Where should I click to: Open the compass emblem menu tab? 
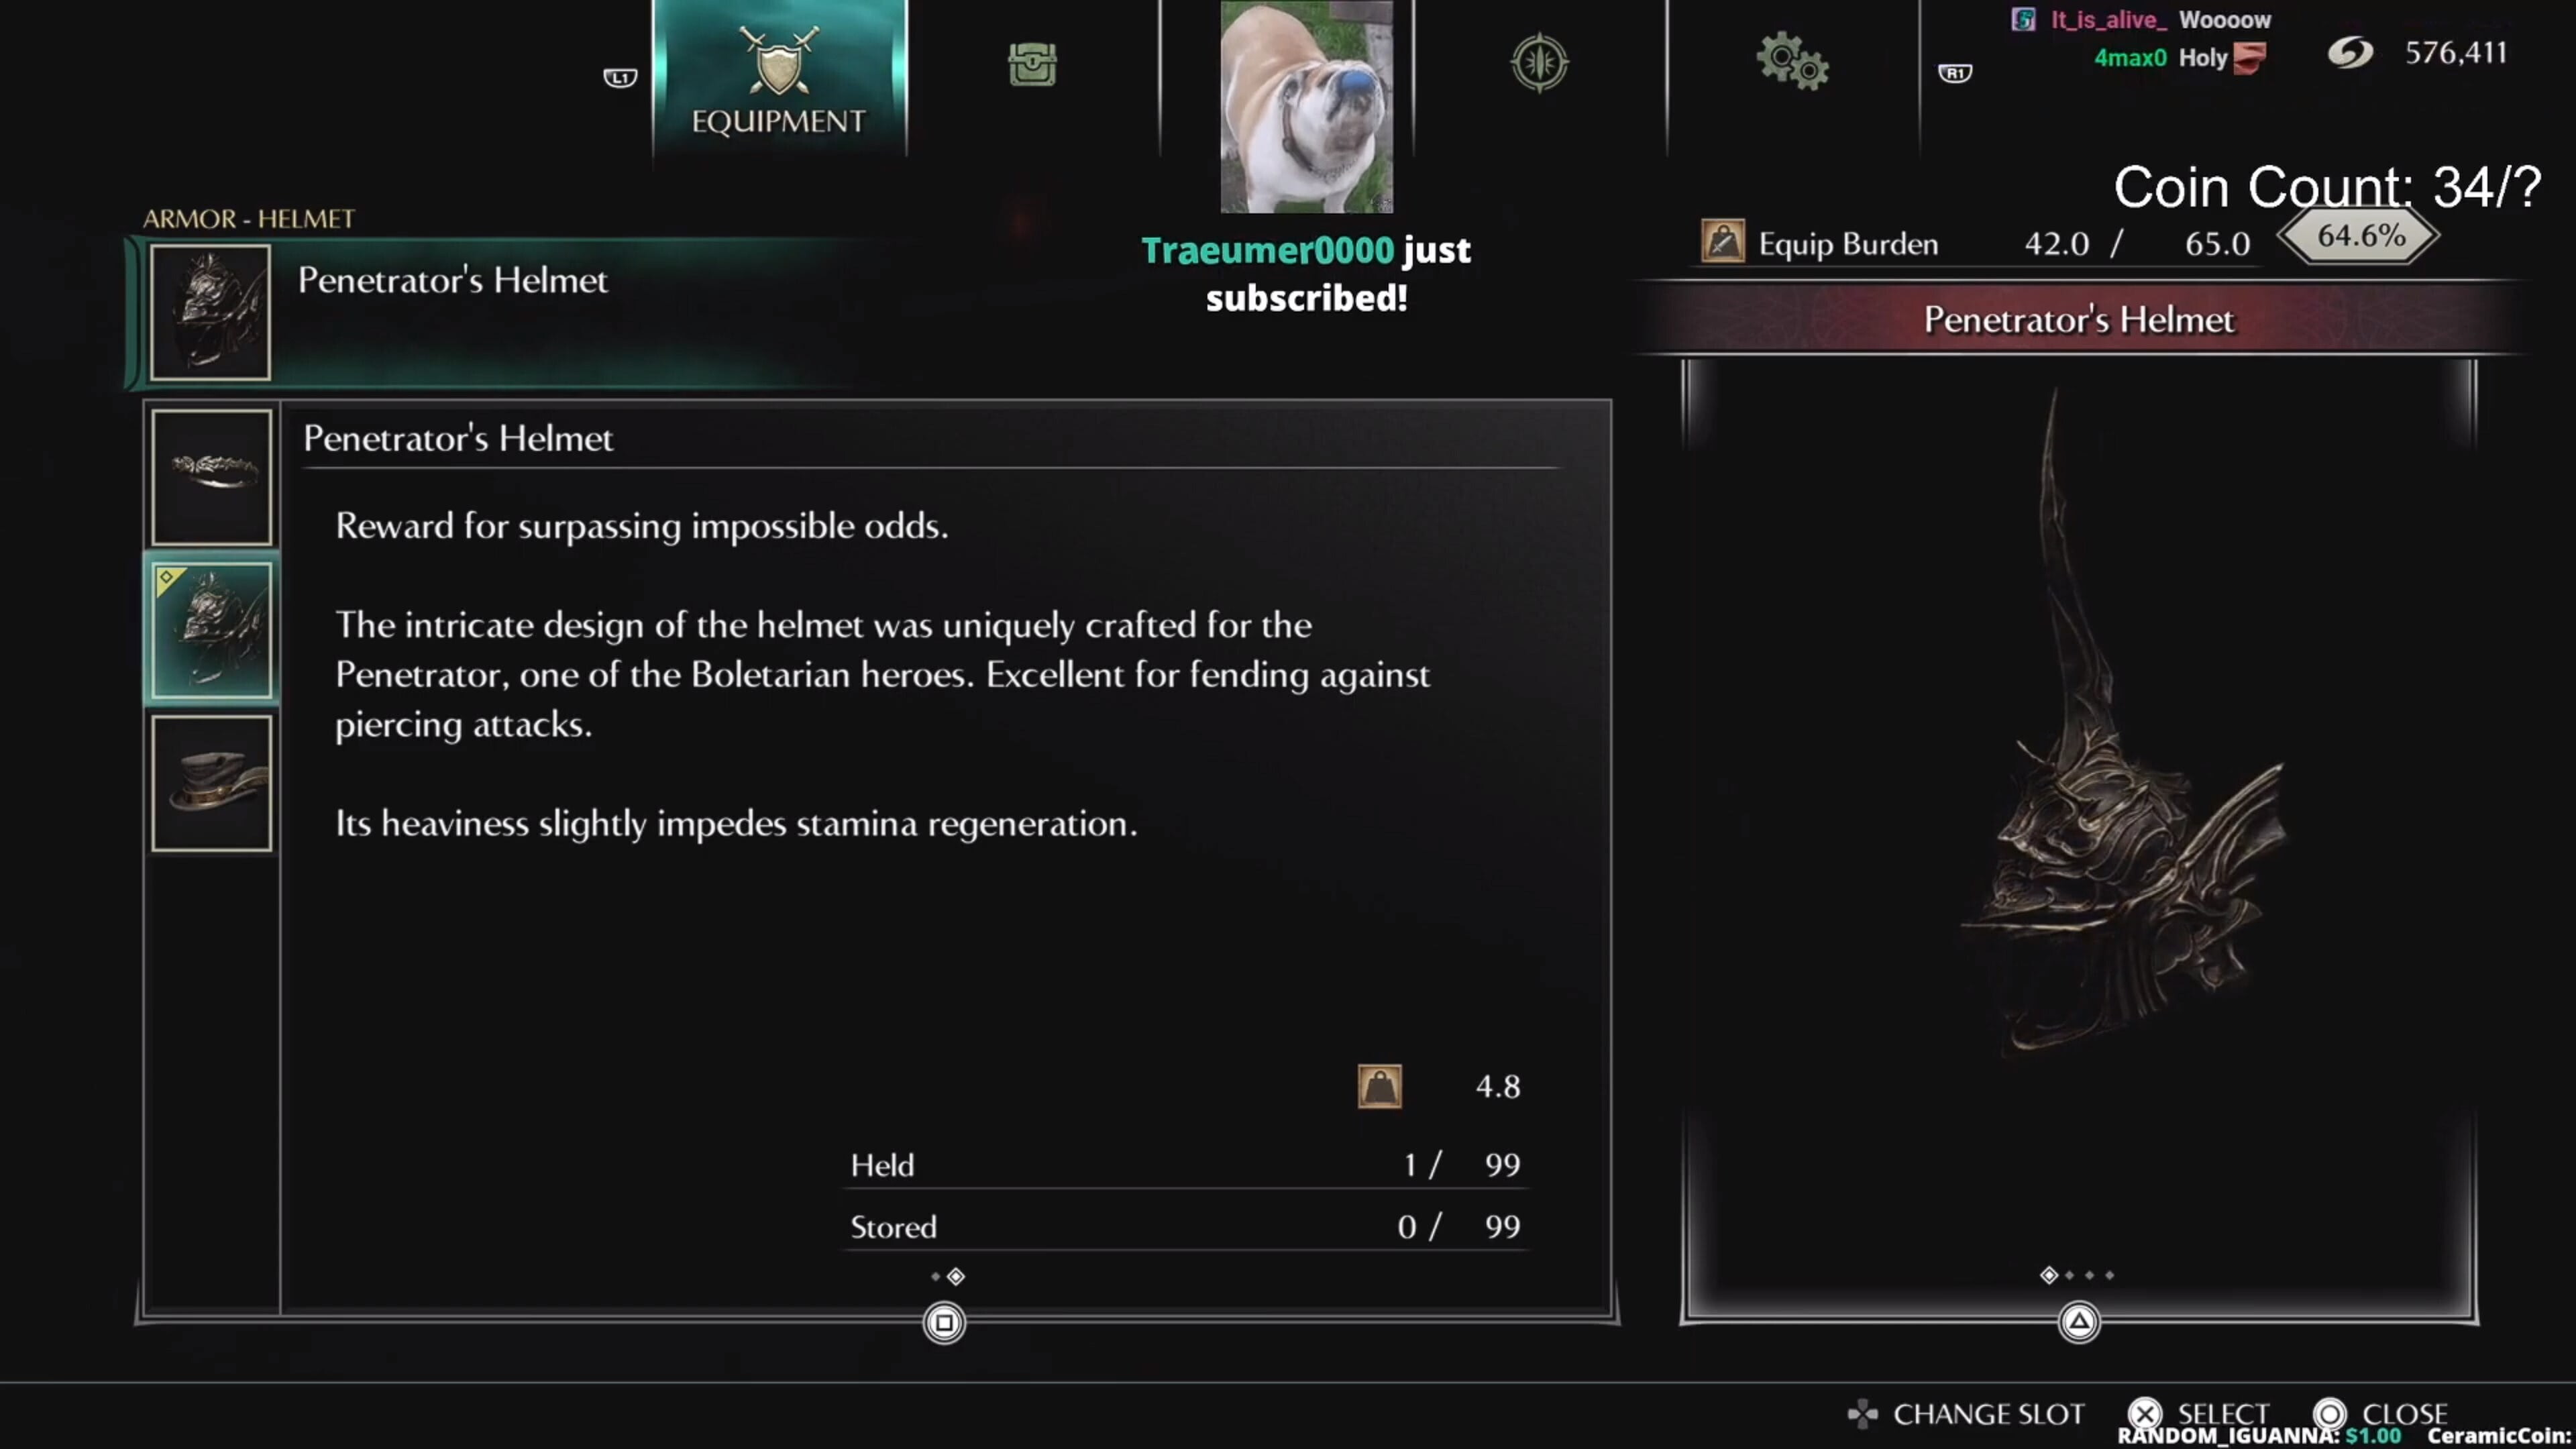(x=1539, y=63)
